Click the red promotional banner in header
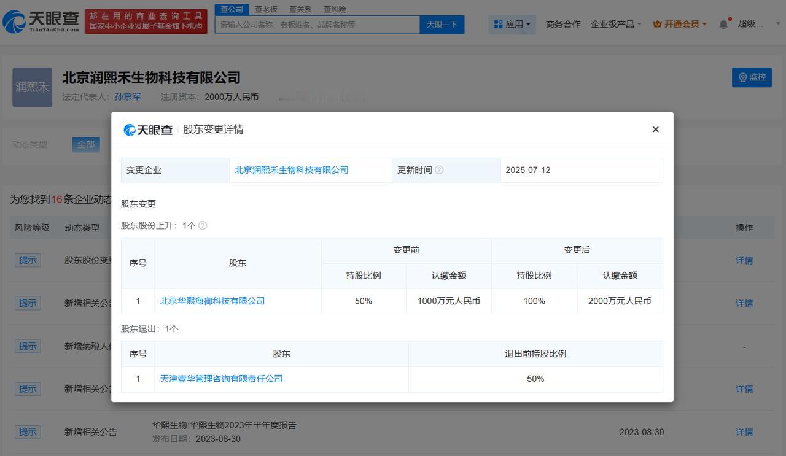 pos(146,21)
